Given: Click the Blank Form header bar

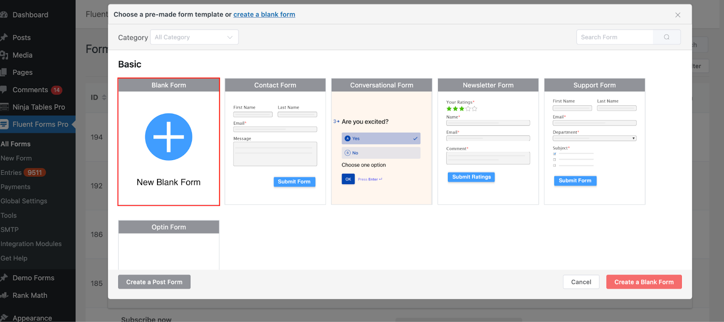Looking at the screenshot, I should tap(169, 85).
